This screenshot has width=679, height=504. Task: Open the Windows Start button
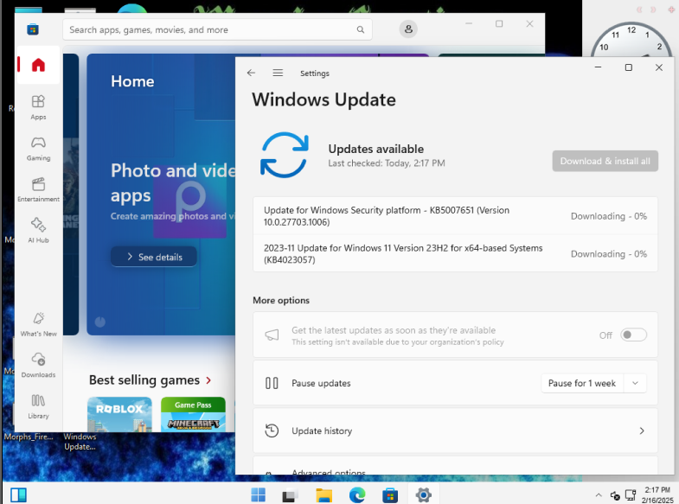point(258,494)
